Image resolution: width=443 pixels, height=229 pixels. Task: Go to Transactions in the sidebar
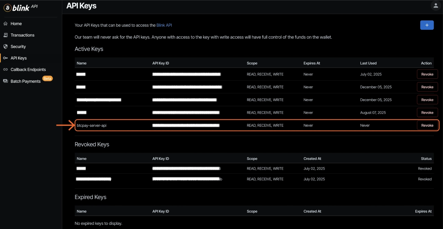click(22, 35)
